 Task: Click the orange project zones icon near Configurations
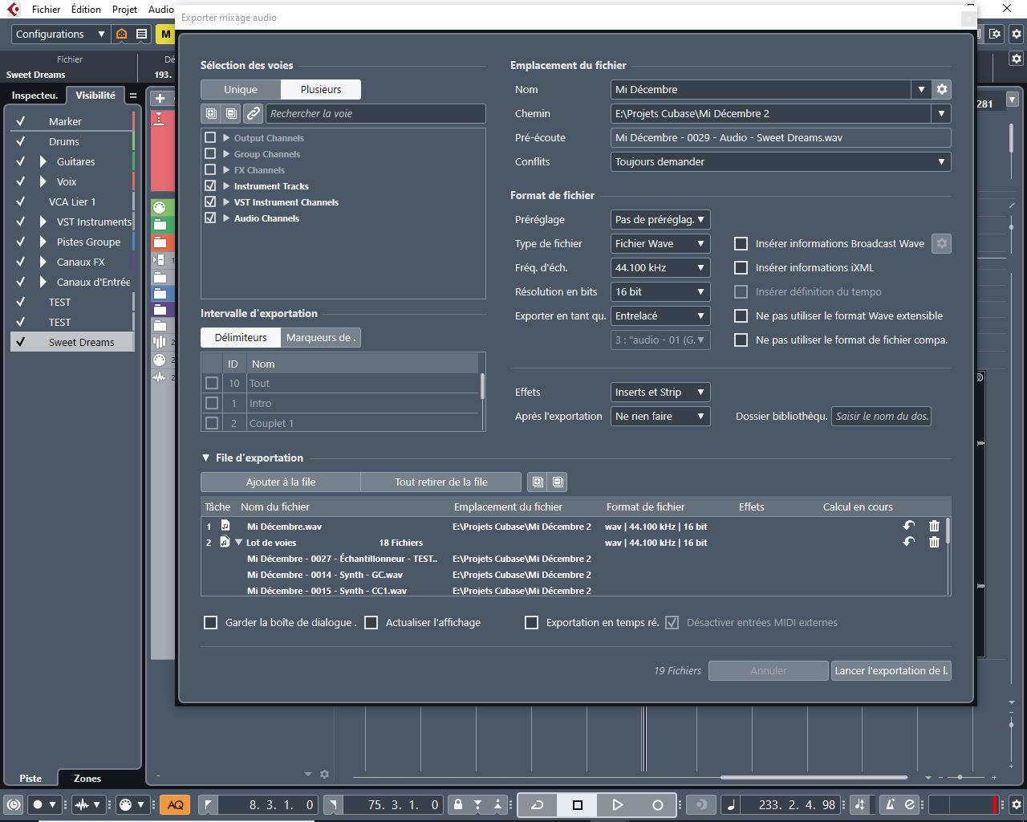pyautogui.click(x=121, y=34)
